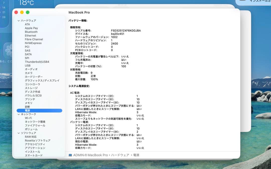This screenshot has height=169, width=271.
Task: Select カメラ in the sidebar
Action: [x=29, y=73]
